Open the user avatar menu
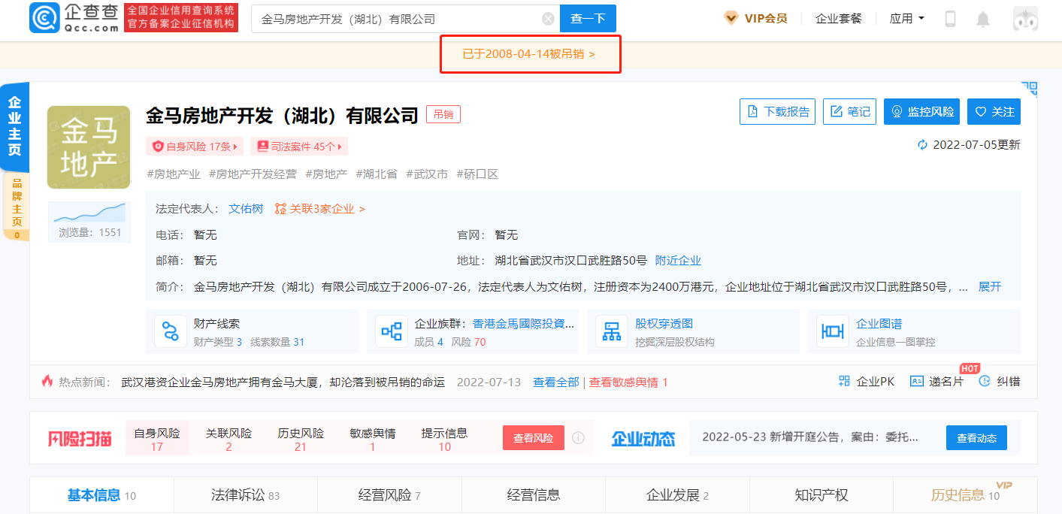 pyautogui.click(x=1025, y=19)
